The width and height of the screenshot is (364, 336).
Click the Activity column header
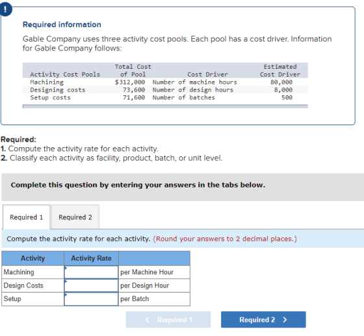(x=32, y=258)
